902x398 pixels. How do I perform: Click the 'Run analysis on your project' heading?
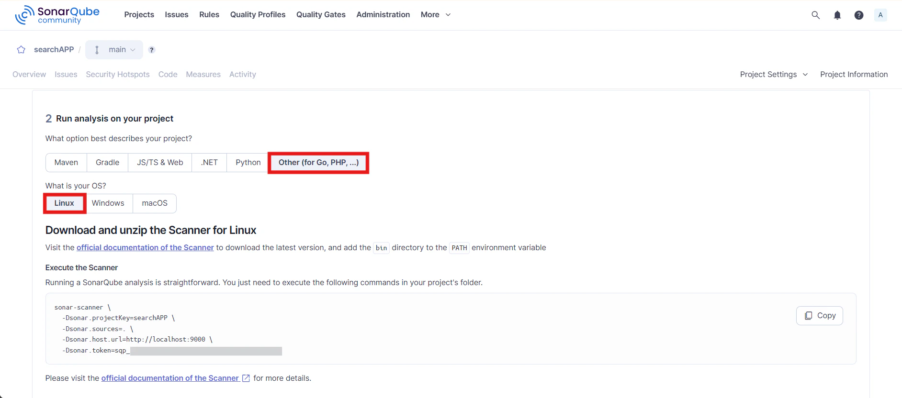click(x=114, y=119)
